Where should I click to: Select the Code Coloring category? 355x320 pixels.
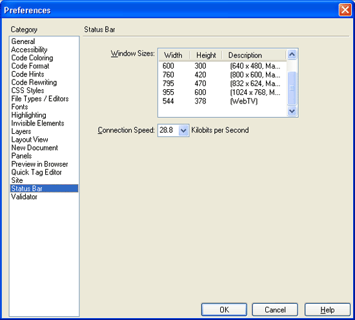pos(32,58)
